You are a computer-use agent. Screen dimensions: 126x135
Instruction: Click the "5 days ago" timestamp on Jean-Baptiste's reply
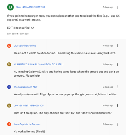click(x=108, y=124)
